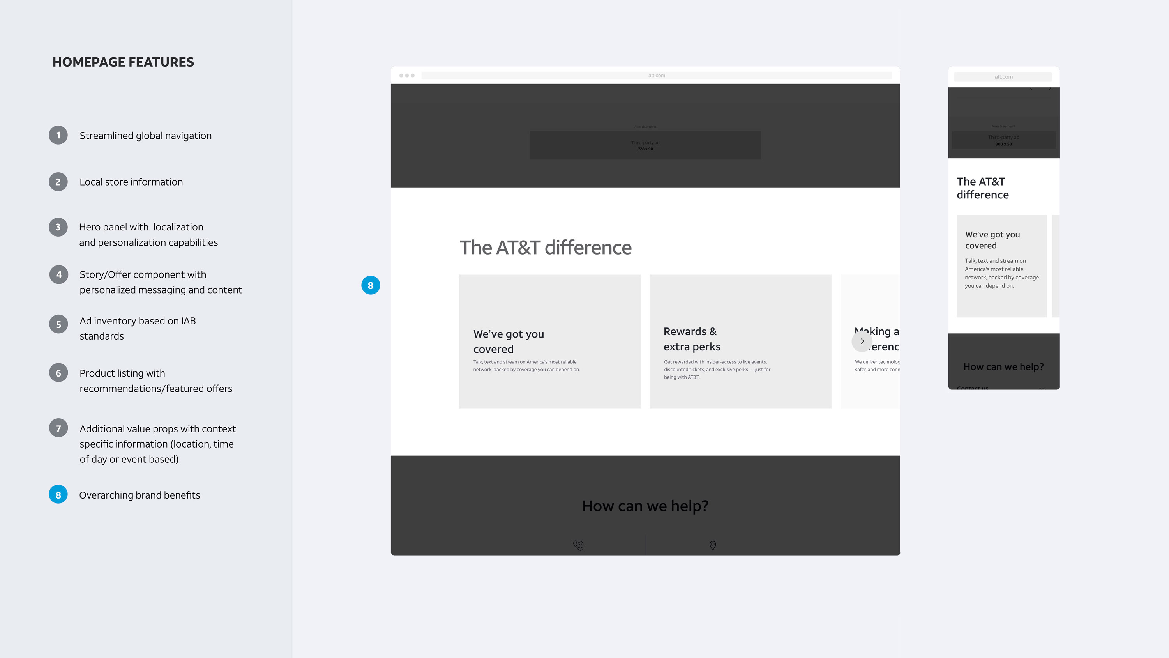
Task: Click the Homepage Features section heading
Action: tap(123, 61)
